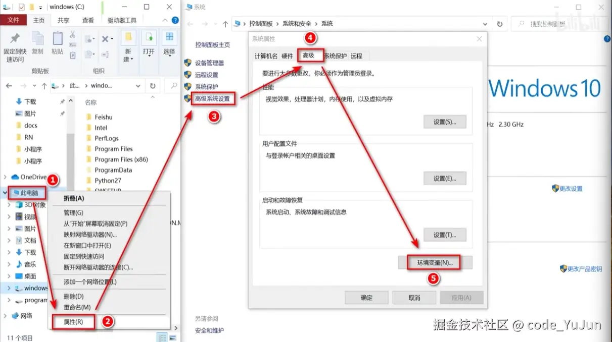This screenshot has height=342, width=612.
Task: Open the 文件 file tab
Action: coord(14,20)
